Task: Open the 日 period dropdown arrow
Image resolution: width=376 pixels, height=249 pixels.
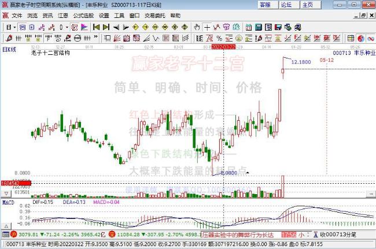Action: click(x=14, y=27)
